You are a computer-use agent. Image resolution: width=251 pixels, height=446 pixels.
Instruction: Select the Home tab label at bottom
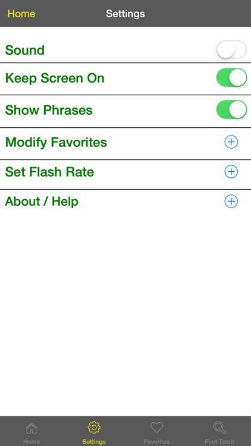[x=32, y=442]
